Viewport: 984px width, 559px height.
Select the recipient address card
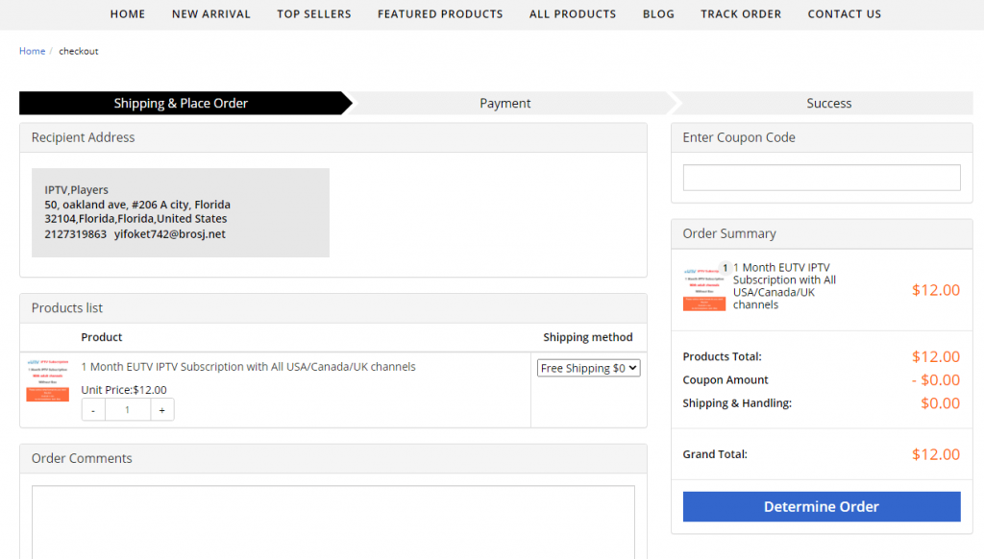181,212
